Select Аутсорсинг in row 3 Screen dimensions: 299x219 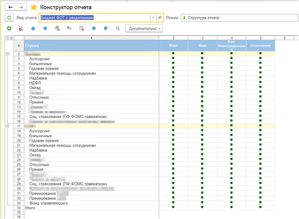coord(40,59)
